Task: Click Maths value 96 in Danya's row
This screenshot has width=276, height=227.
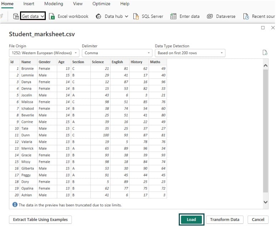Action: click(158, 82)
